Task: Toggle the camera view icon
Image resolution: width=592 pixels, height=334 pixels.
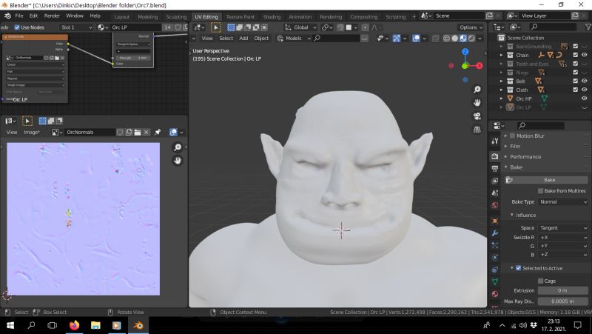Action: point(477,116)
